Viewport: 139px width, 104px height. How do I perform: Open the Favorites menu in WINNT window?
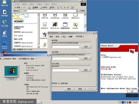39,4
